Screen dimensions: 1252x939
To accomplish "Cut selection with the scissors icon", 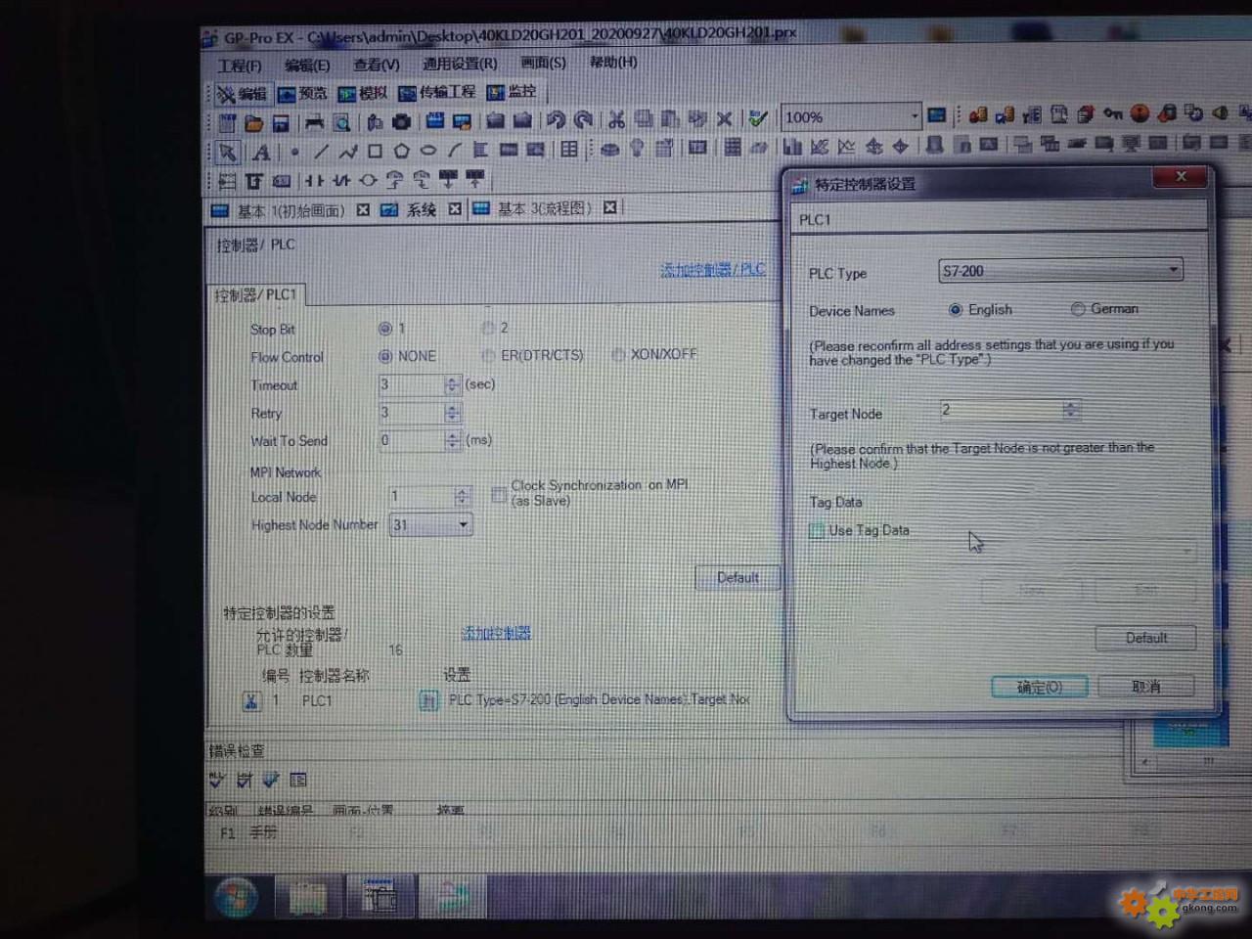I will point(616,119).
